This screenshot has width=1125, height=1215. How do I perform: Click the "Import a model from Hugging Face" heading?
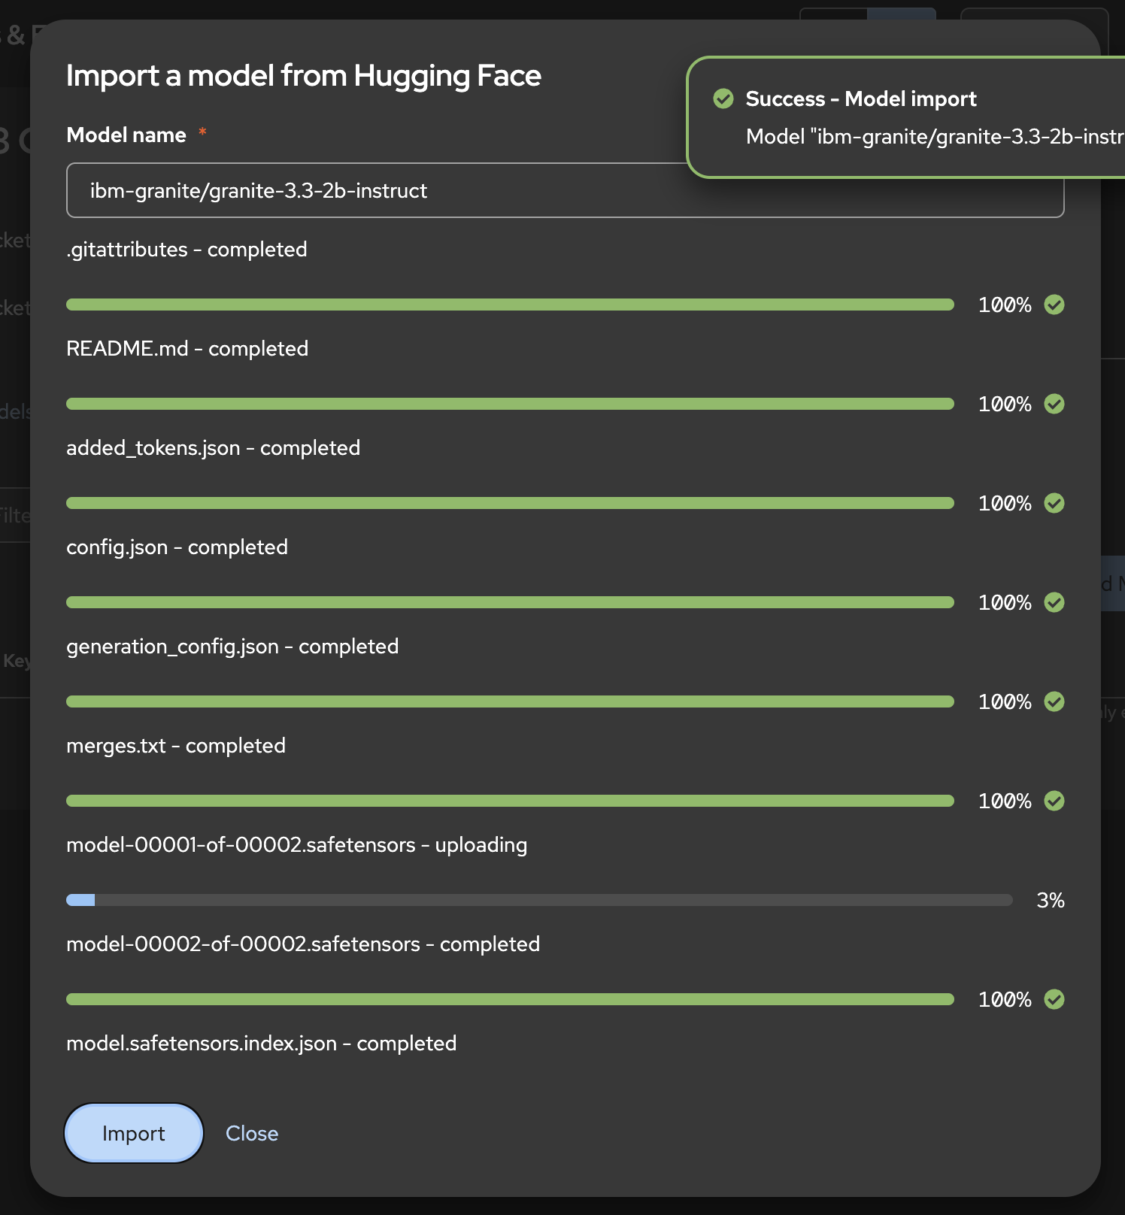(x=304, y=76)
